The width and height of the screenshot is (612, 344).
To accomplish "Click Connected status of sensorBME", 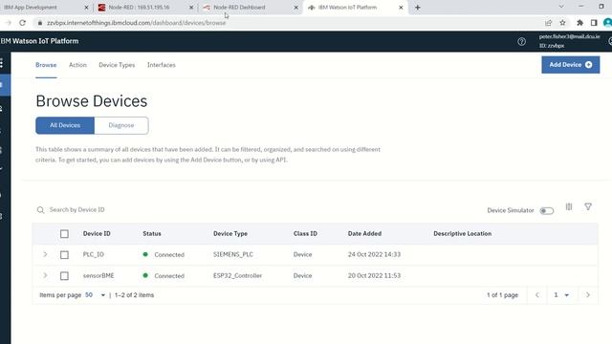I will coord(164,276).
